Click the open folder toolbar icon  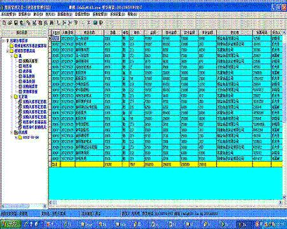click(x=10, y=23)
